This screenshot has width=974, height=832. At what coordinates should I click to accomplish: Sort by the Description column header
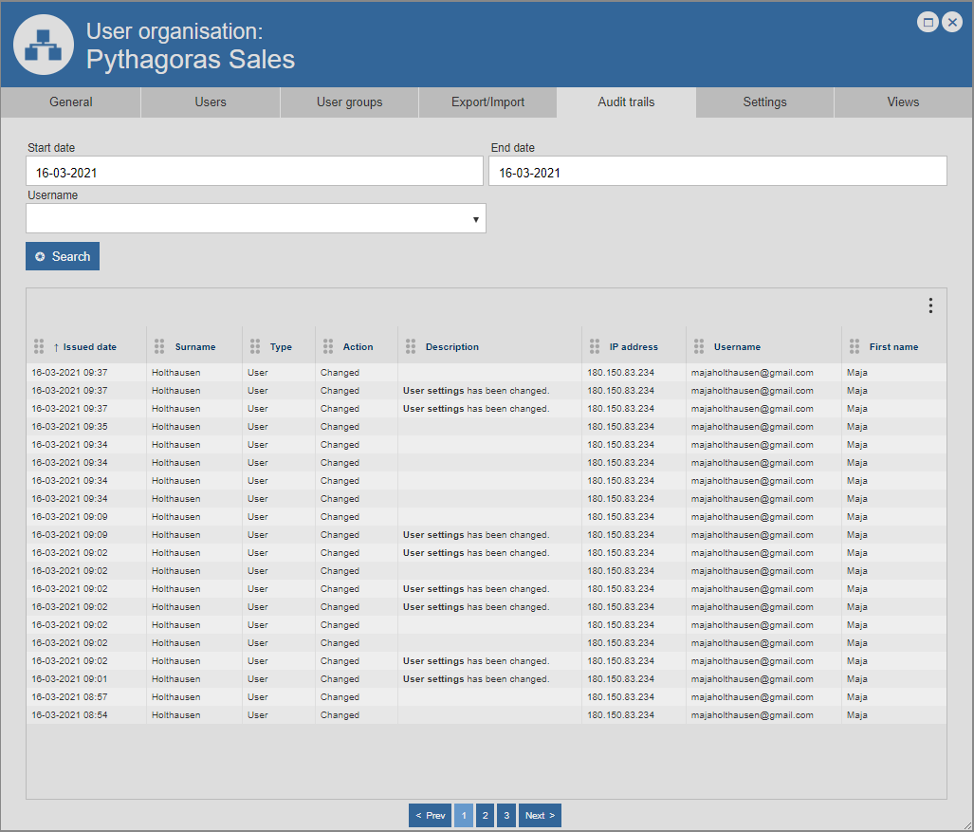(x=452, y=346)
